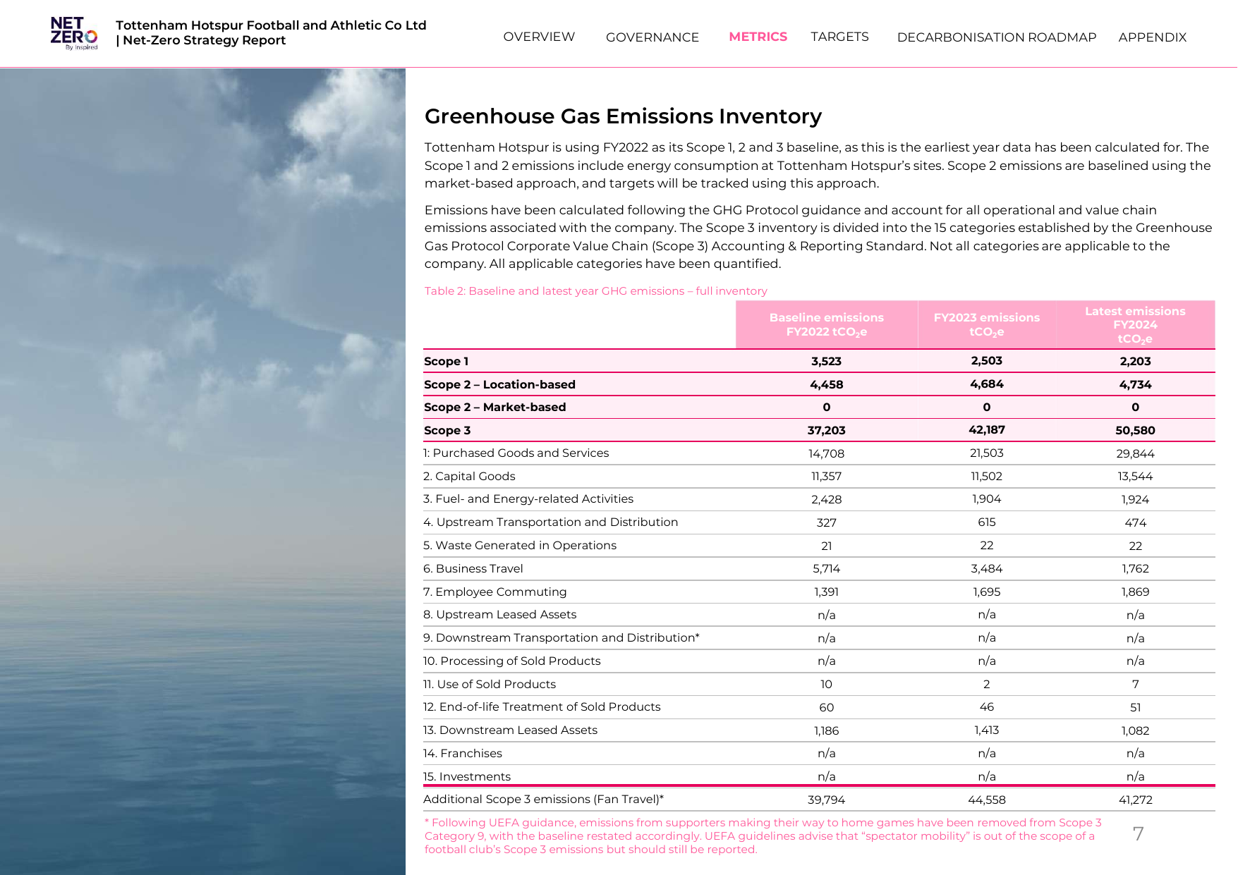The width and height of the screenshot is (1238, 875).
Task: Click the Net Zero by Inspired logo
Action: [x=73, y=33]
